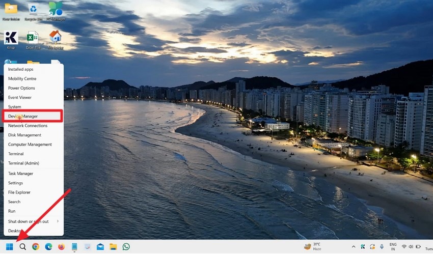Select the New folder desktop icon

(x=11, y=12)
